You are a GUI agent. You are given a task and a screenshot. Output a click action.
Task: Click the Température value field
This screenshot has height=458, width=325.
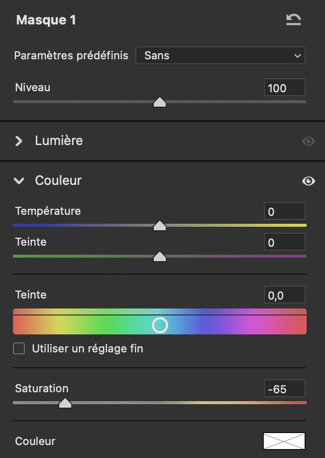point(284,212)
